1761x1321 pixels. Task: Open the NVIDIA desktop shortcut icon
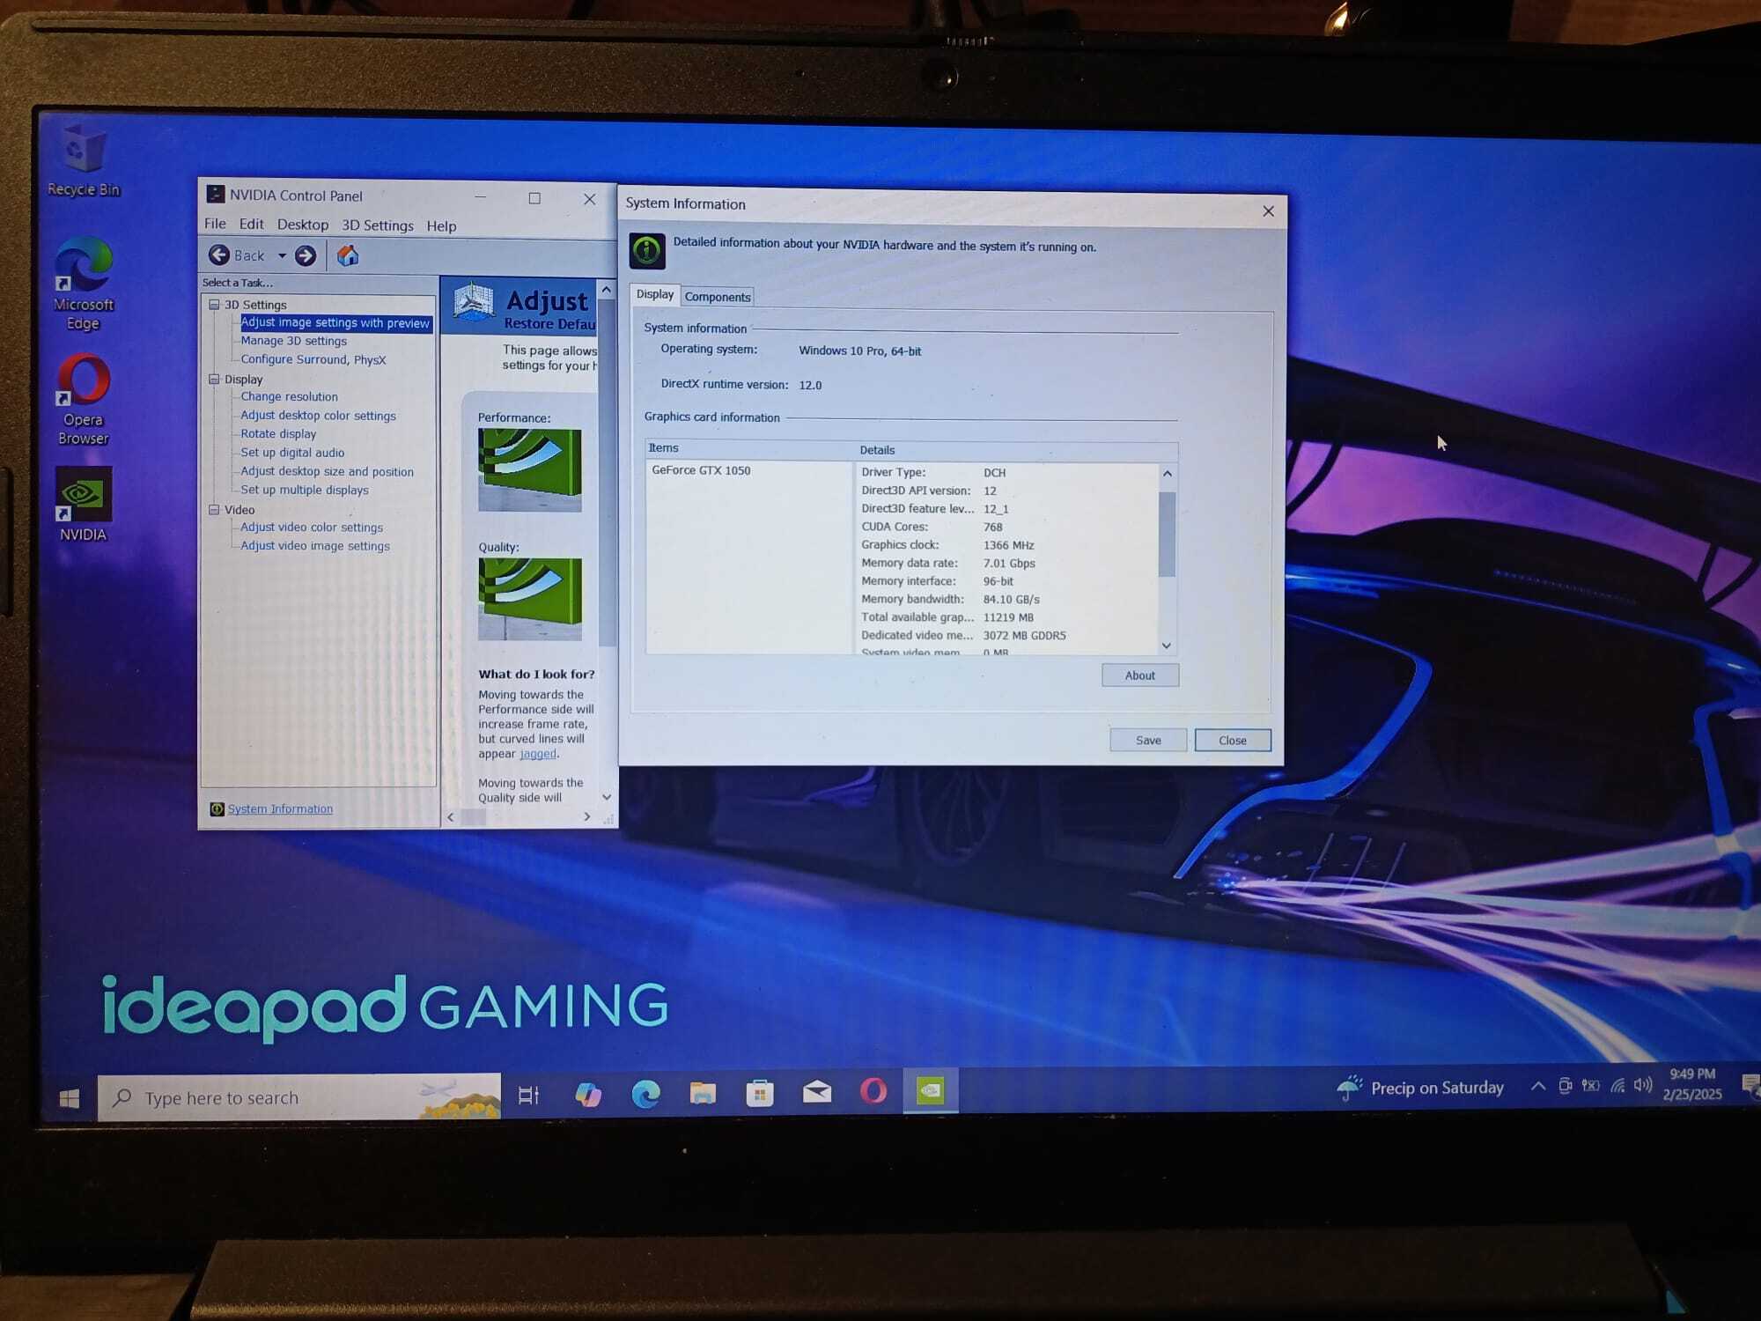[84, 495]
